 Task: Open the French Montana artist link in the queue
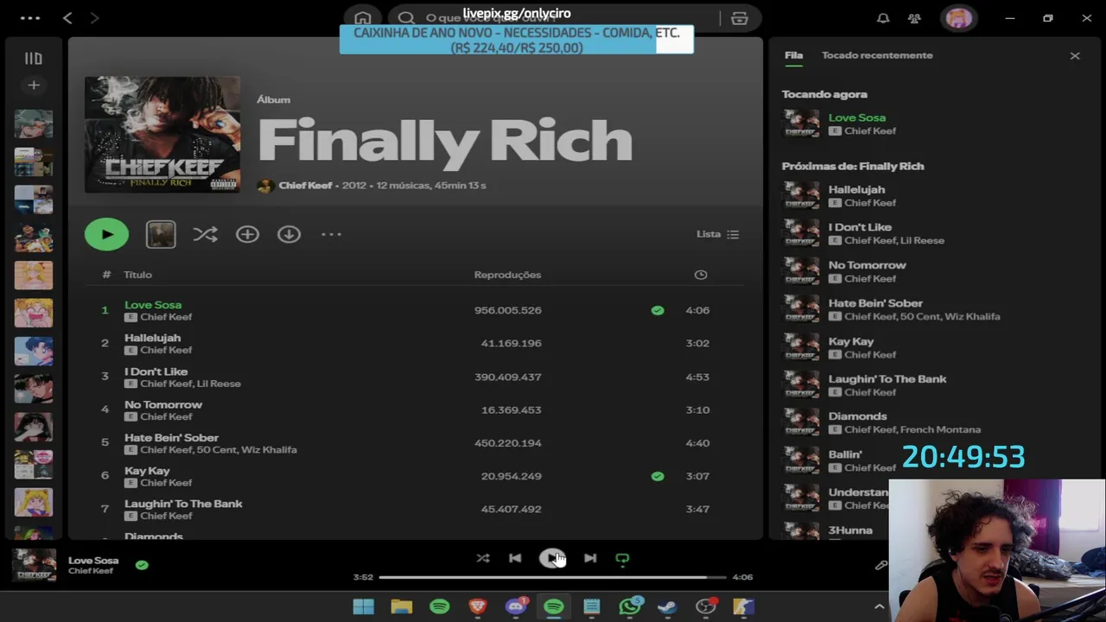(x=940, y=429)
